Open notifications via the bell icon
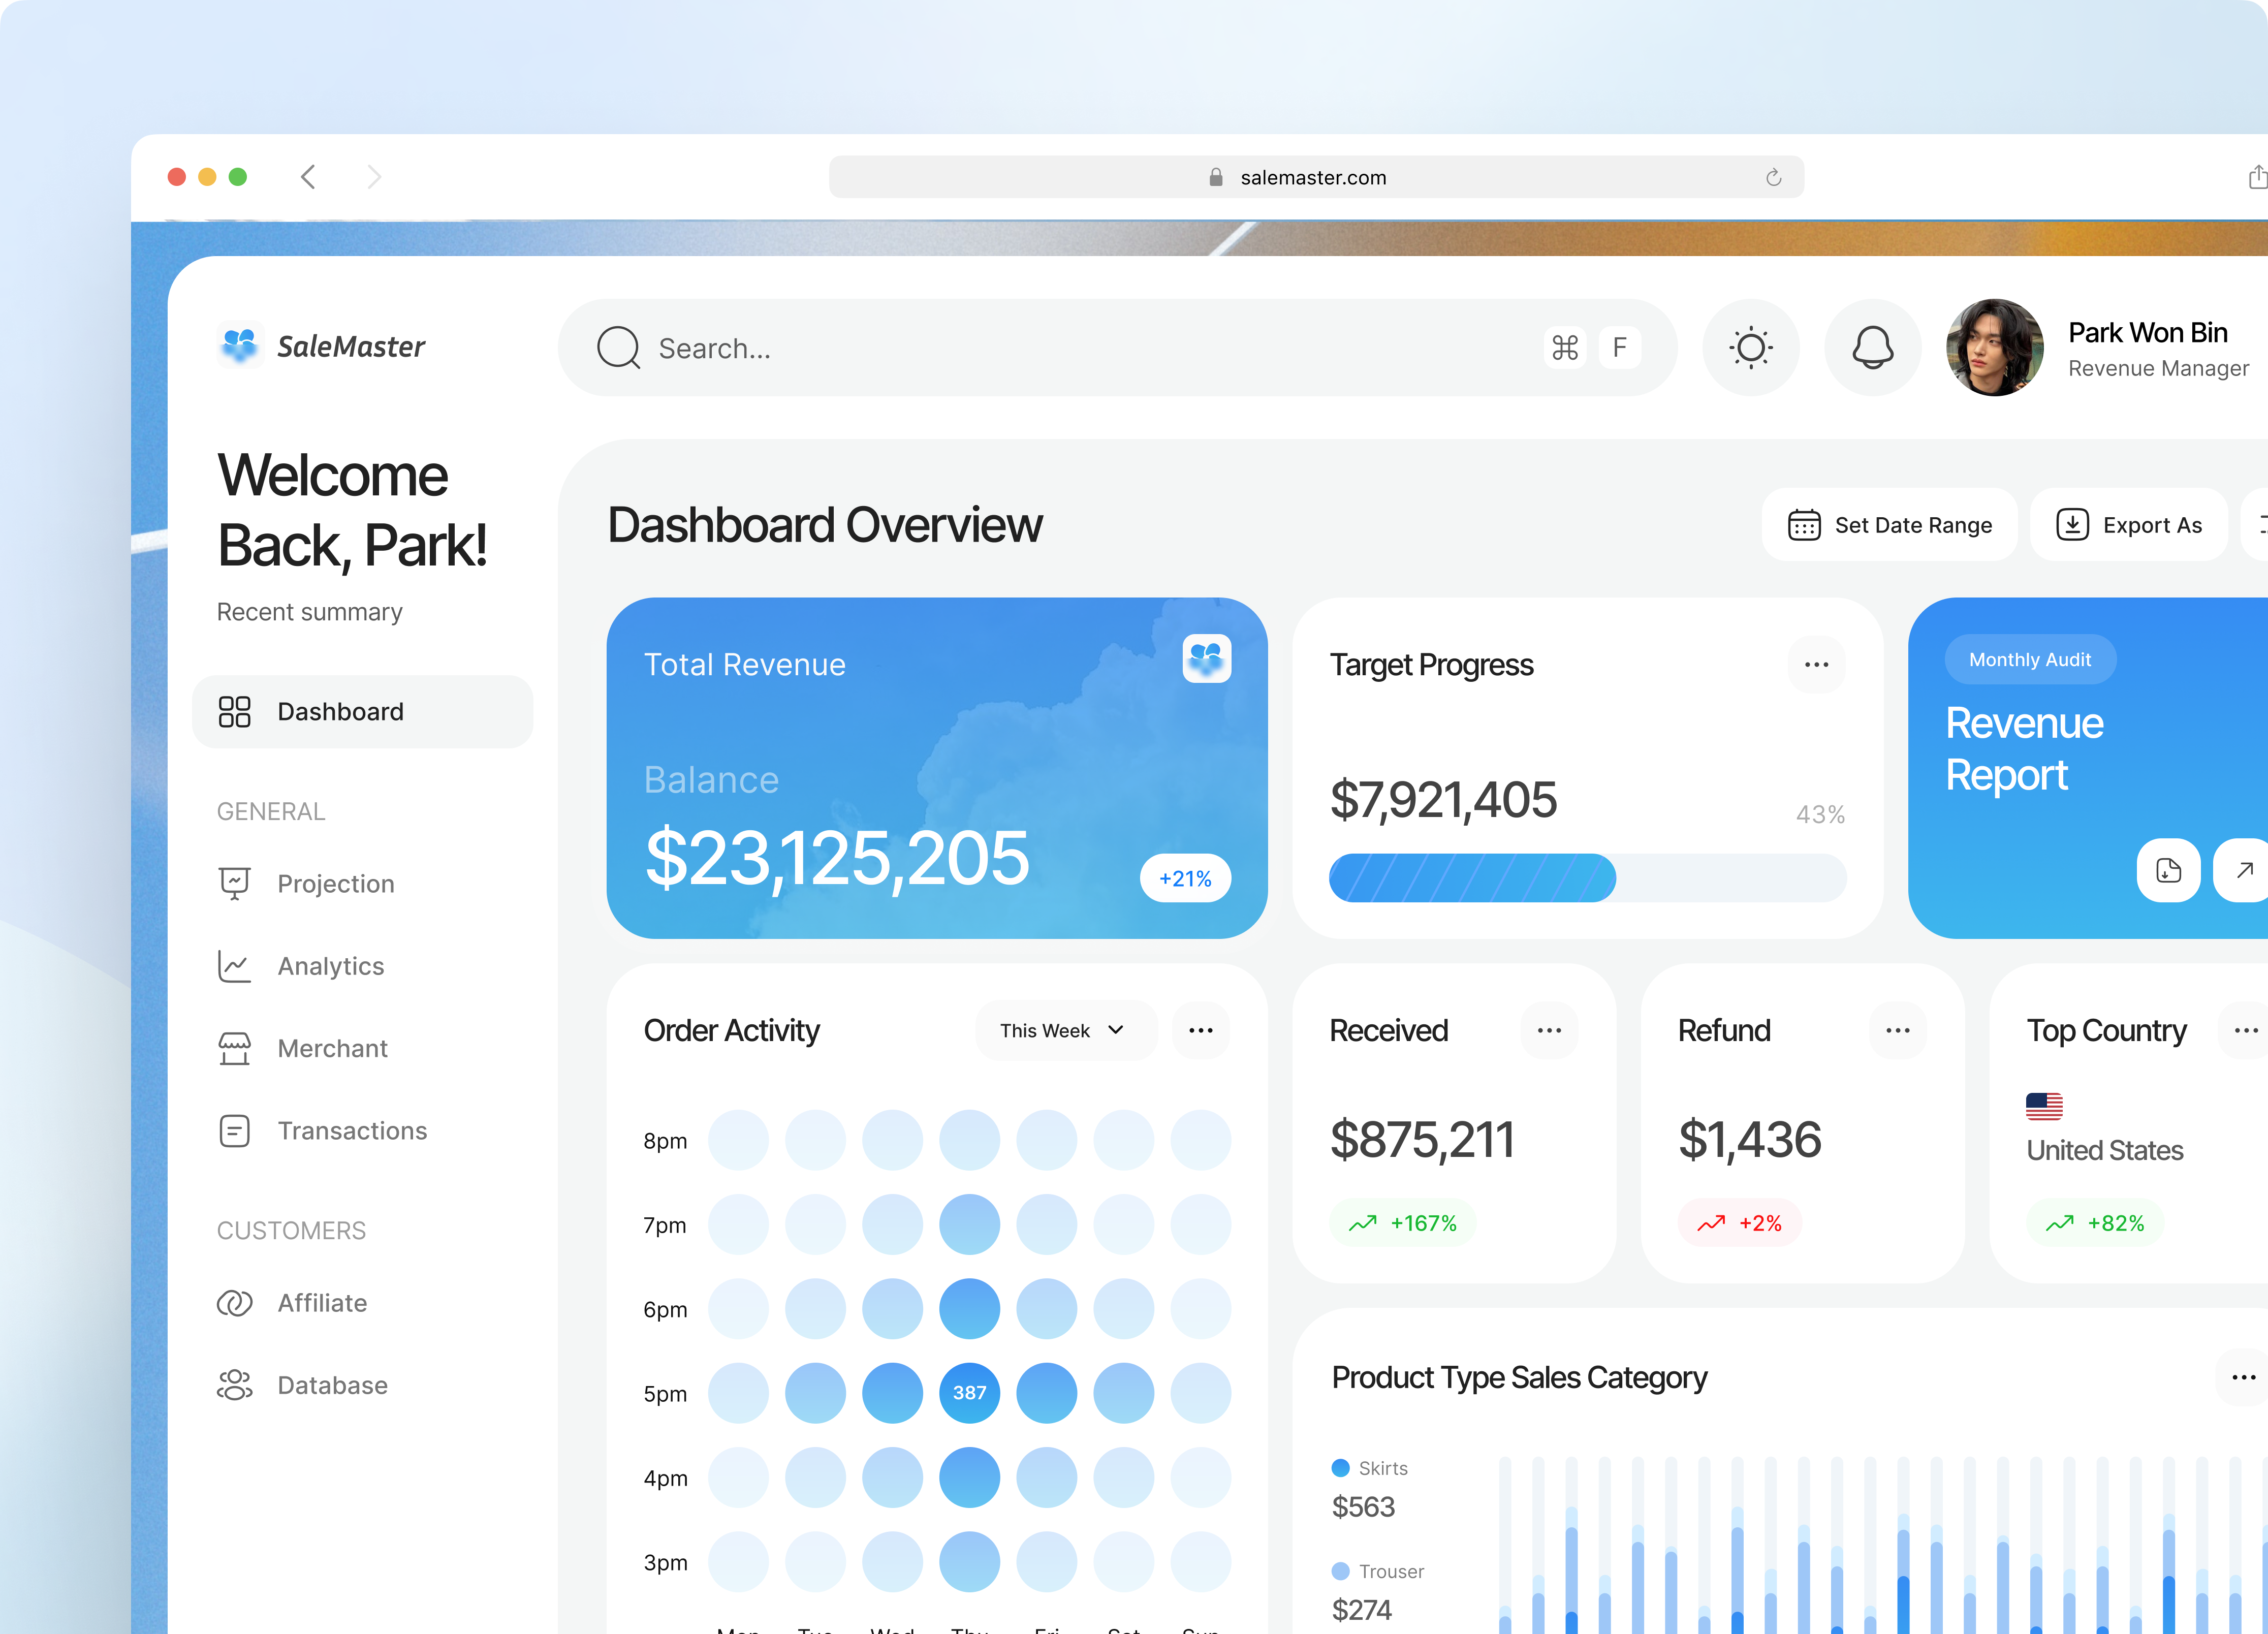2268x1634 pixels. (1872, 348)
